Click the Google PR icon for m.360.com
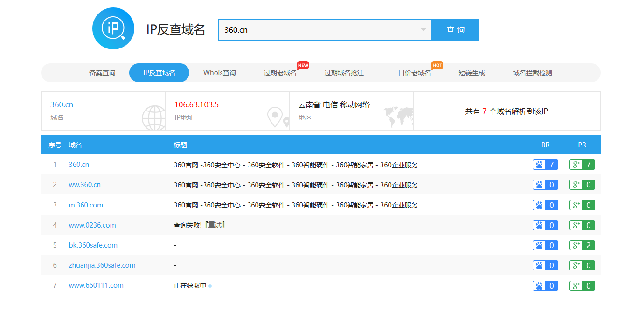The height and width of the screenshot is (311, 618). pyautogui.click(x=576, y=205)
